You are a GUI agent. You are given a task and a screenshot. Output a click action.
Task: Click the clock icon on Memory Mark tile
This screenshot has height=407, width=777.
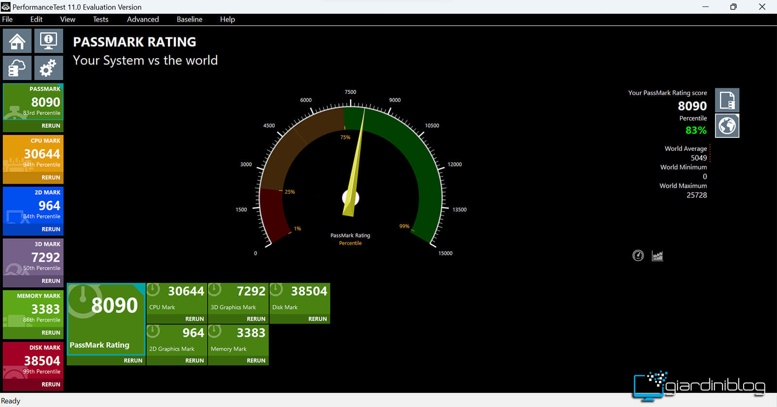pos(215,331)
